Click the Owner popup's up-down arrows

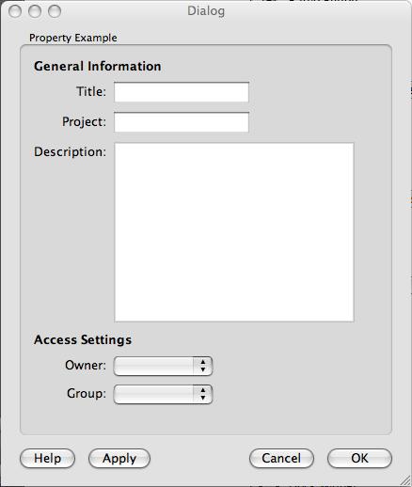(x=203, y=366)
